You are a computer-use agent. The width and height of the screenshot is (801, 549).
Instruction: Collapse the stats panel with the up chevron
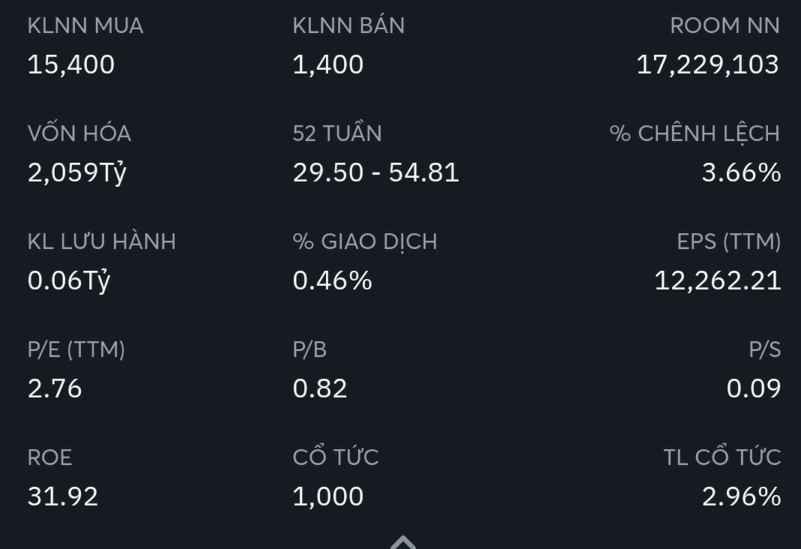[403, 541]
